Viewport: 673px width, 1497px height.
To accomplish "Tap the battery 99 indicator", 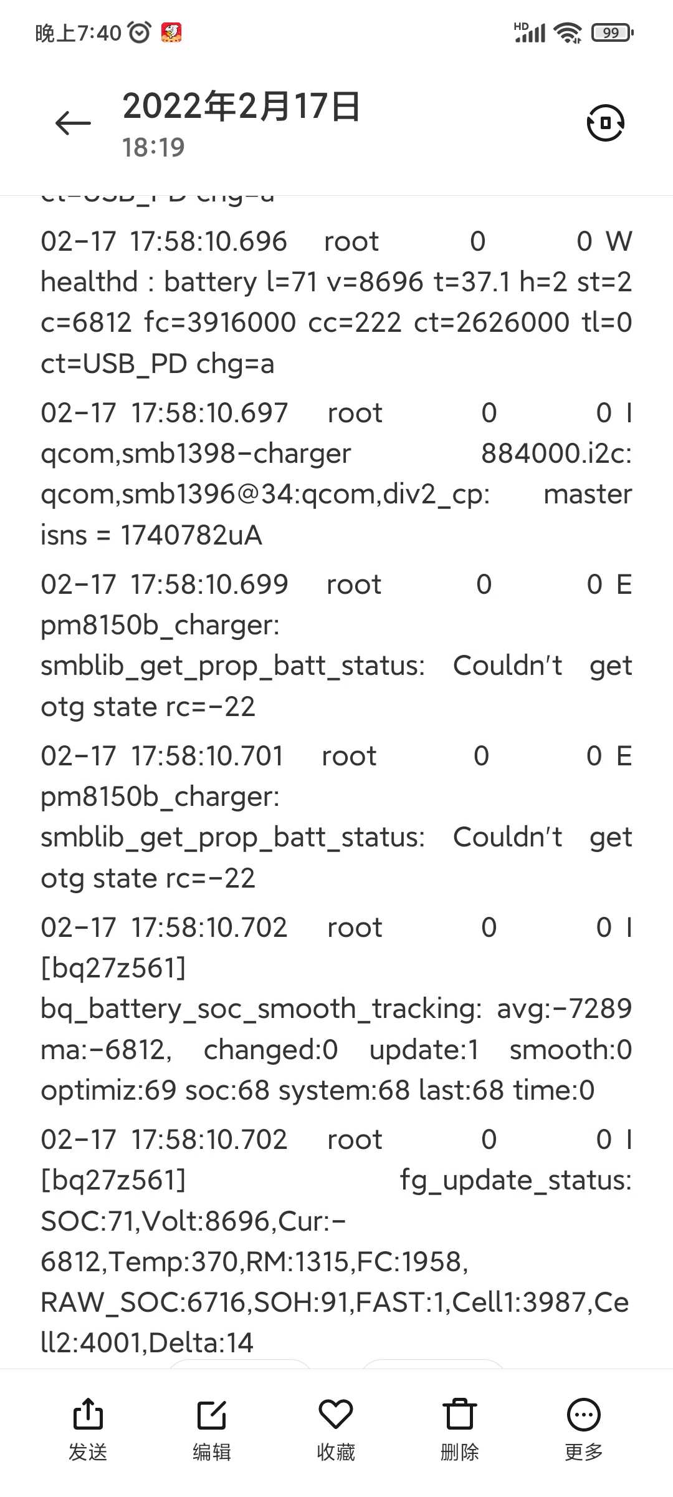I will click(612, 32).
